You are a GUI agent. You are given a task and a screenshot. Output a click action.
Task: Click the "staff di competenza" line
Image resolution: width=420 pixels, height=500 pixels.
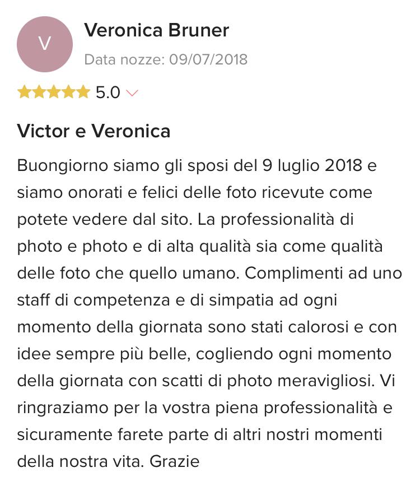(177, 300)
